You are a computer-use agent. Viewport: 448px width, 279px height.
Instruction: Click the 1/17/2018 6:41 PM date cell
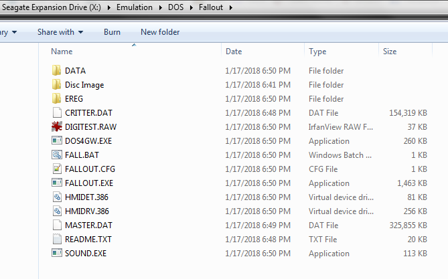click(x=258, y=85)
